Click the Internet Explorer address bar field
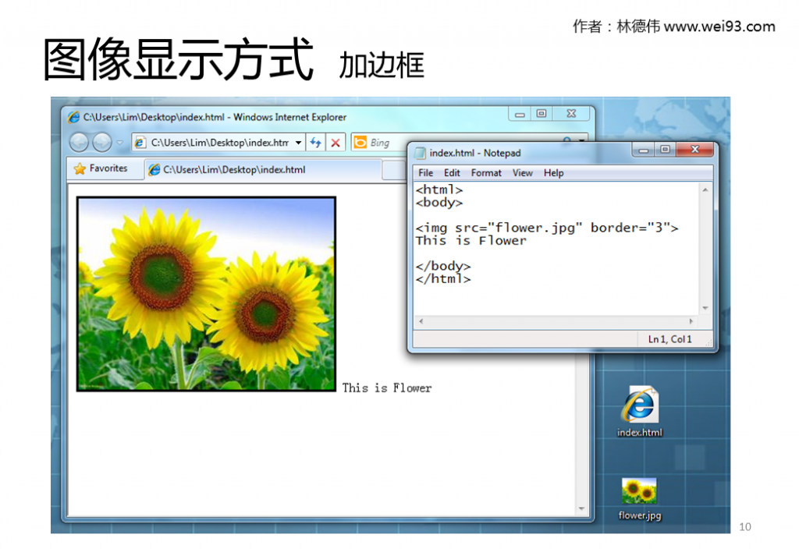Viewport: 799px width, 552px height. click(x=218, y=143)
